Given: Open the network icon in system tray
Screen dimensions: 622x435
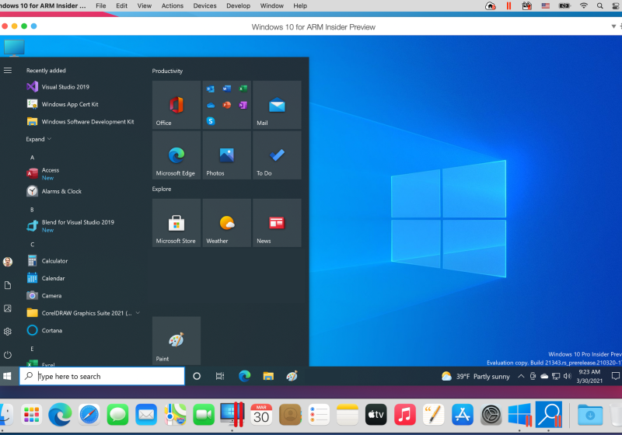Looking at the screenshot, I should point(556,376).
